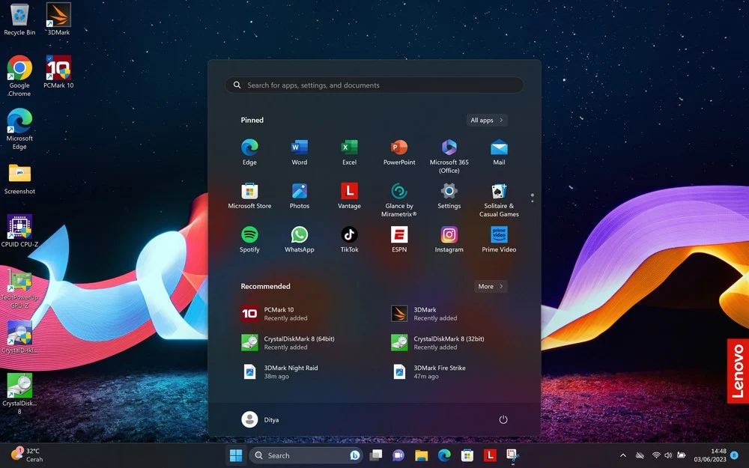Open the pinned Mail app
The width and height of the screenshot is (749, 468).
click(499, 153)
